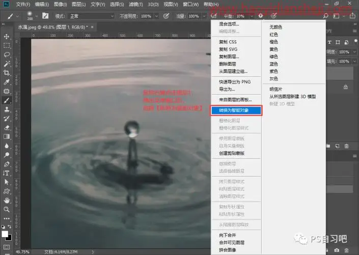
Task: Delete layer with Layers panel trash icon
Action: coord(346,146)
